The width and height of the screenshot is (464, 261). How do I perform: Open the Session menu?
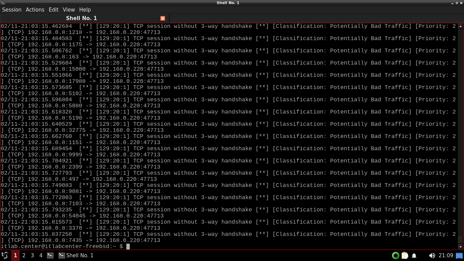[12, 10]
